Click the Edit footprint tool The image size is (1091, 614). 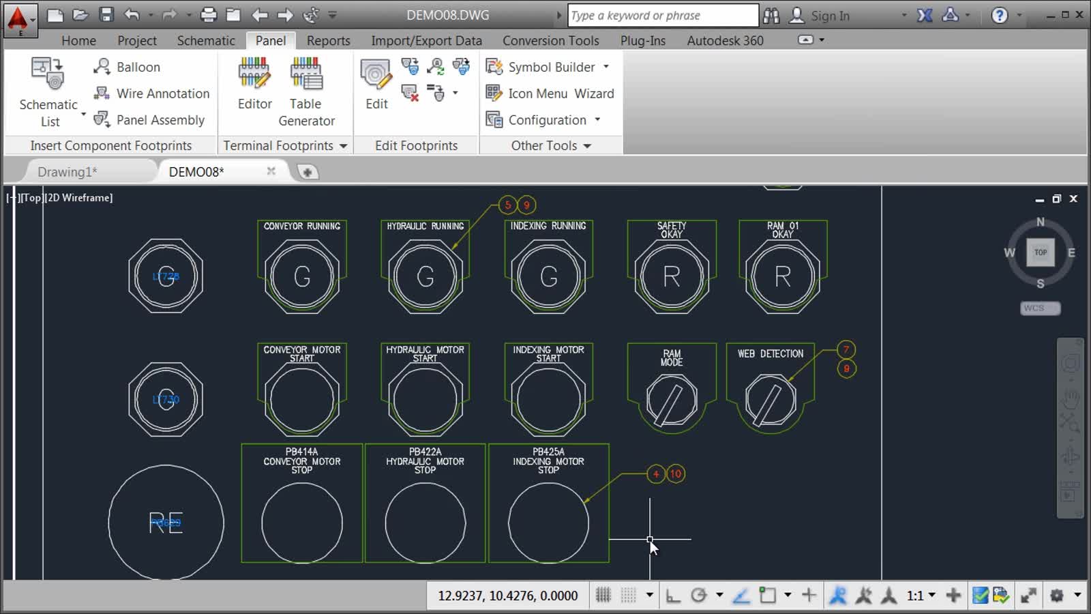coord(375,82)
